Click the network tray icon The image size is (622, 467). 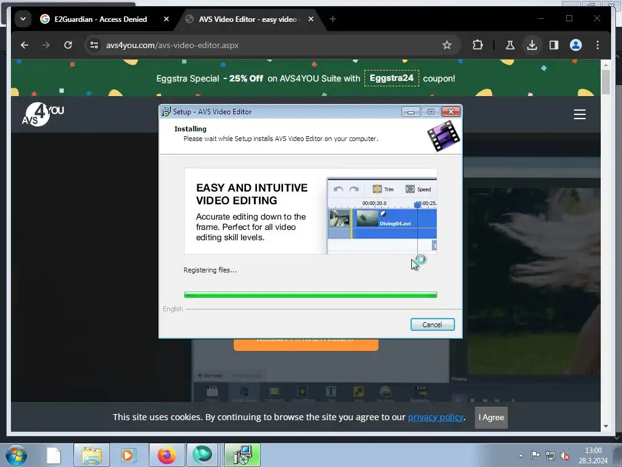pyautogui.click(x=550, y=455)
